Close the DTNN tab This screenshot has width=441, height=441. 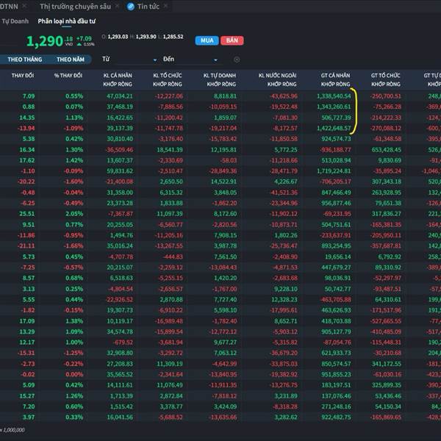click(24, 6)
